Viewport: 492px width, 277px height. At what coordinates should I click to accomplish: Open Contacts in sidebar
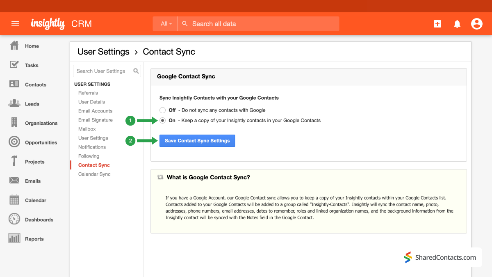pos(36,85)
